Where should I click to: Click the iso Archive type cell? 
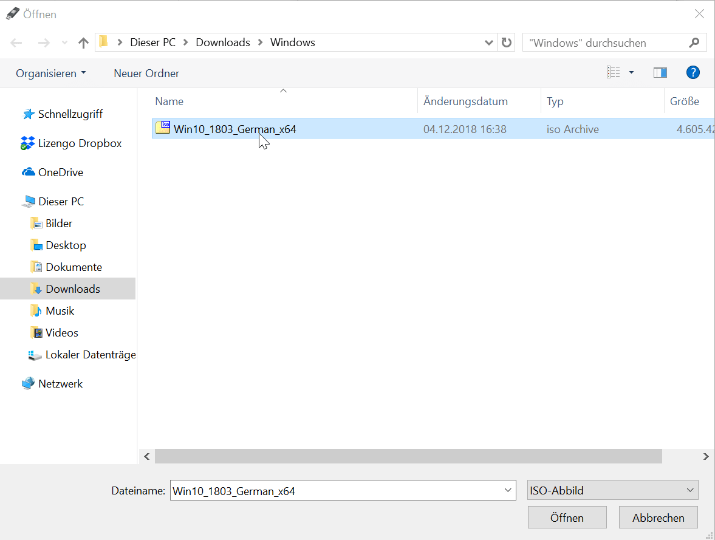pyautogui.click(x=573, y=129)
